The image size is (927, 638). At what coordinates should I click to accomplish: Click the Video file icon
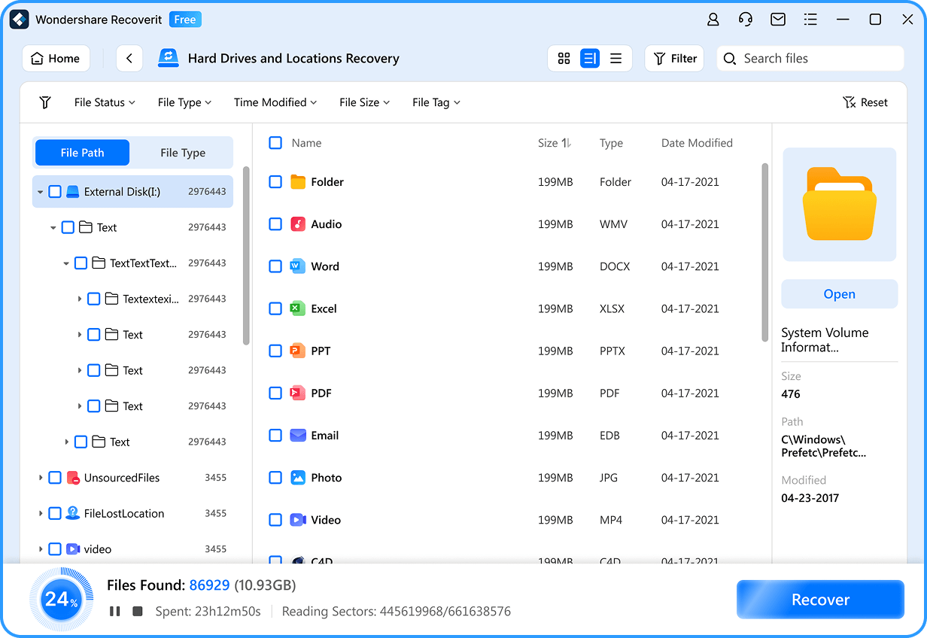(298, 520)
